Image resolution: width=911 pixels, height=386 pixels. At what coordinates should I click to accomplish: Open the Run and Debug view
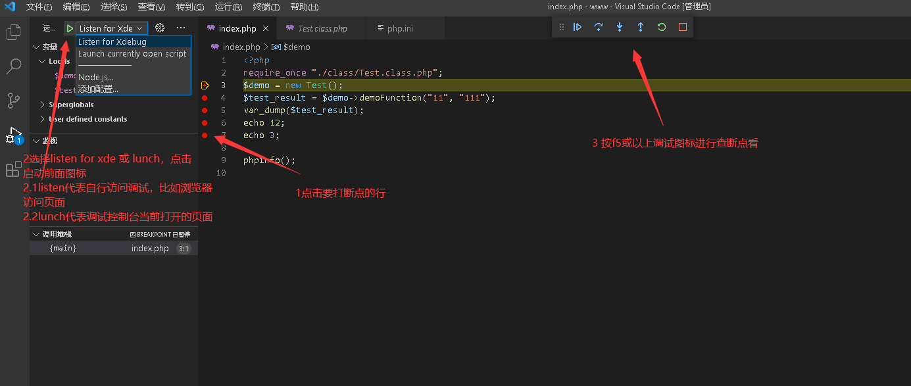click(14, 135)
